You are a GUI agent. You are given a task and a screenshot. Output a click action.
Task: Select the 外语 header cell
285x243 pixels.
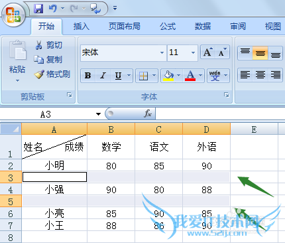pos(207,147)
